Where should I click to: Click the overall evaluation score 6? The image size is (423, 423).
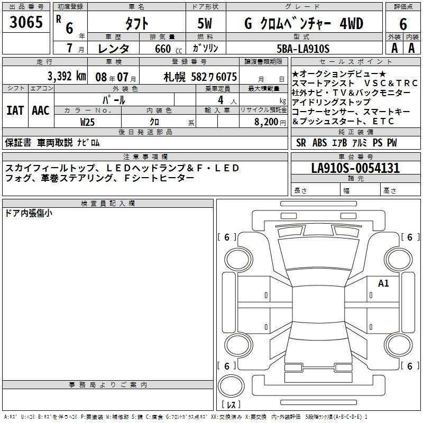[403, 23]
